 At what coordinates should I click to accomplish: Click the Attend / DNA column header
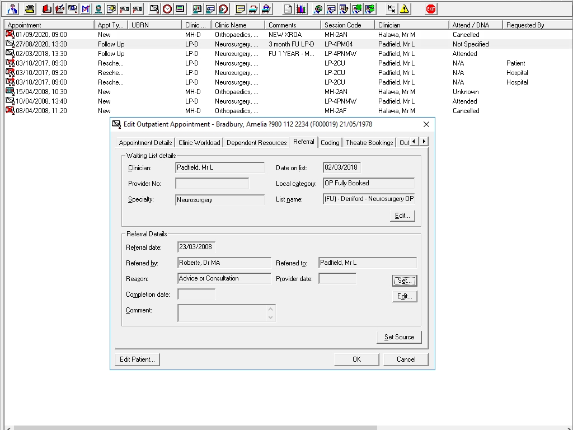pos(476,25)
